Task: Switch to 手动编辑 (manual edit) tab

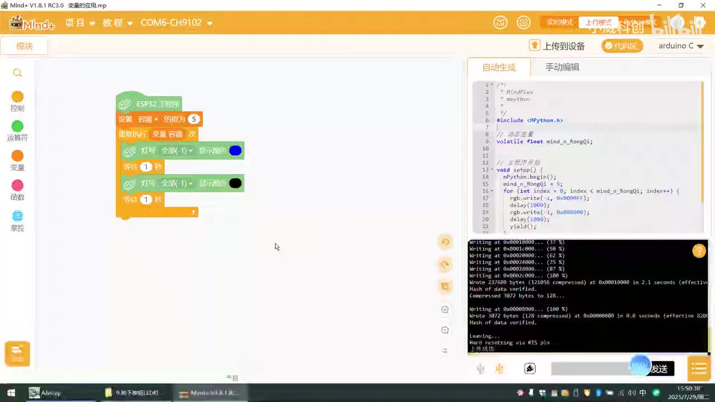Action: [x=562, y=67]
